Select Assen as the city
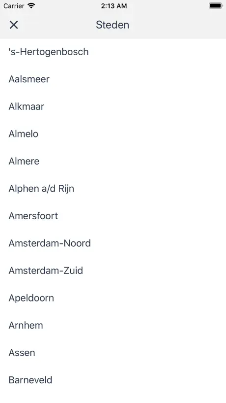This screenshot has width=226, height=403. [113, 353]
